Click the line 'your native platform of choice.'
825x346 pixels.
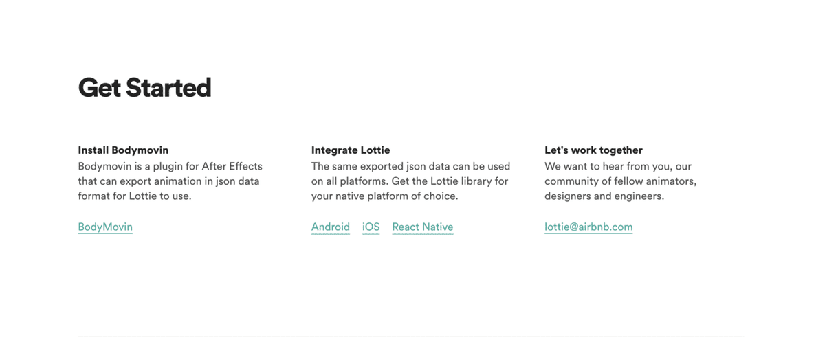coord(384,196)
